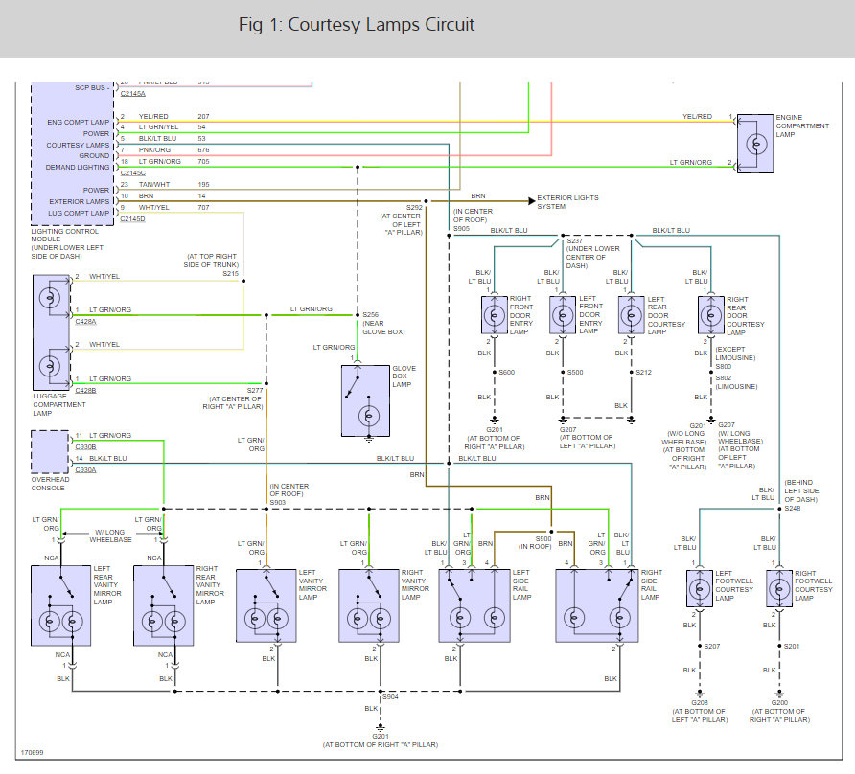This screenshot has height=774, width=855.
Task: Click the Lighting Control Module box
Action: [72, 153]
